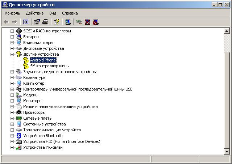
Task: Expand the Батареи node
Action: [12, 37]
